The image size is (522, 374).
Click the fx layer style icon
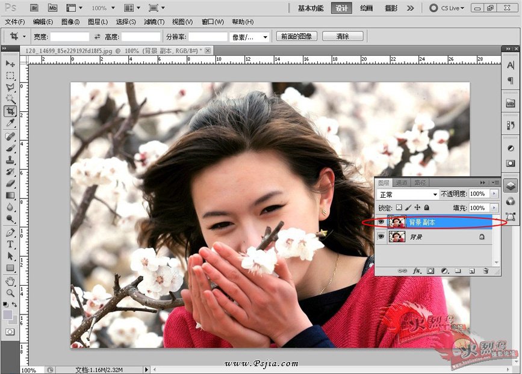pos(416,271)
